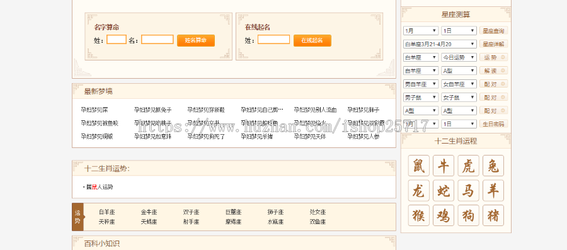Image resolution: width=567 pixels, height=250 pixels.
Task: Open the 马 (Horse) zodiac fortune
Action: (x=468, y=191)
